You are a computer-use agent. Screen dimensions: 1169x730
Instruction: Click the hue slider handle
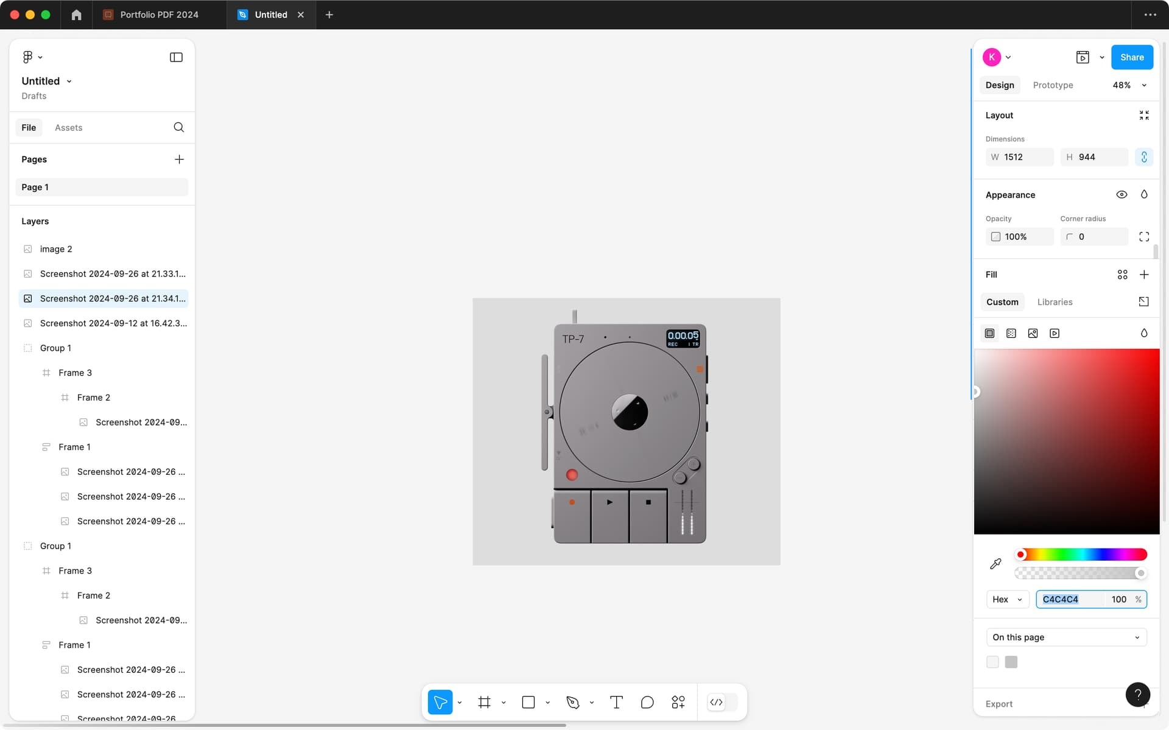(x=1021, y=554)
